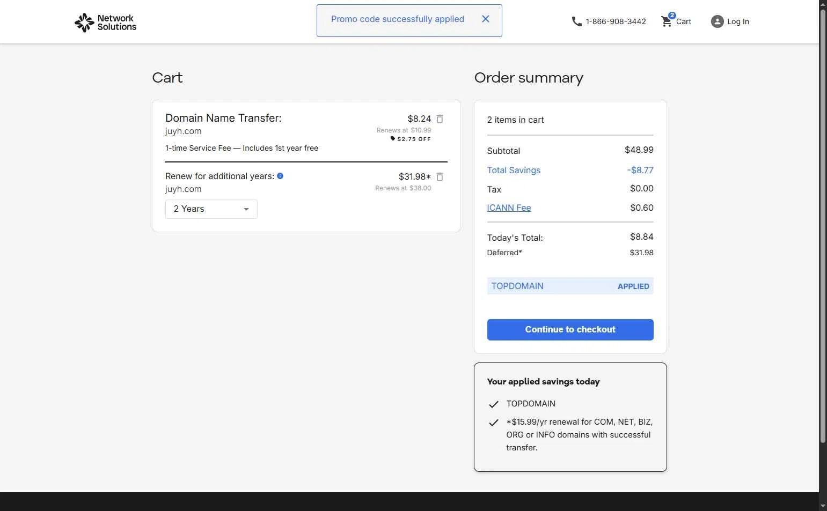
Task: Click the TOPDOMAIN promo code field
Action: [x=570, y=286]
